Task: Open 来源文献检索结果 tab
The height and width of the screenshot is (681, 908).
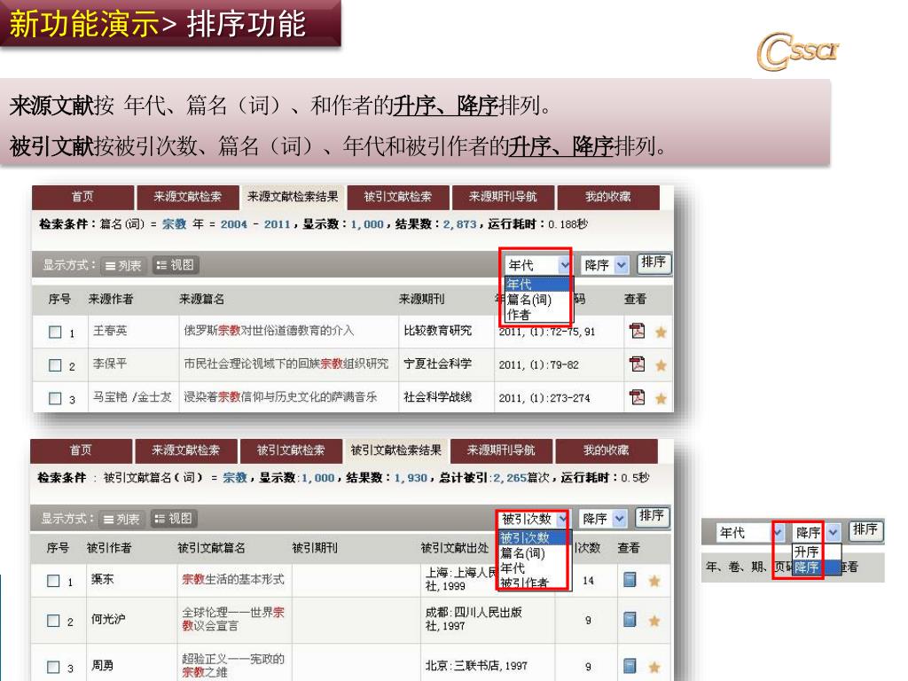Action: 293,197
